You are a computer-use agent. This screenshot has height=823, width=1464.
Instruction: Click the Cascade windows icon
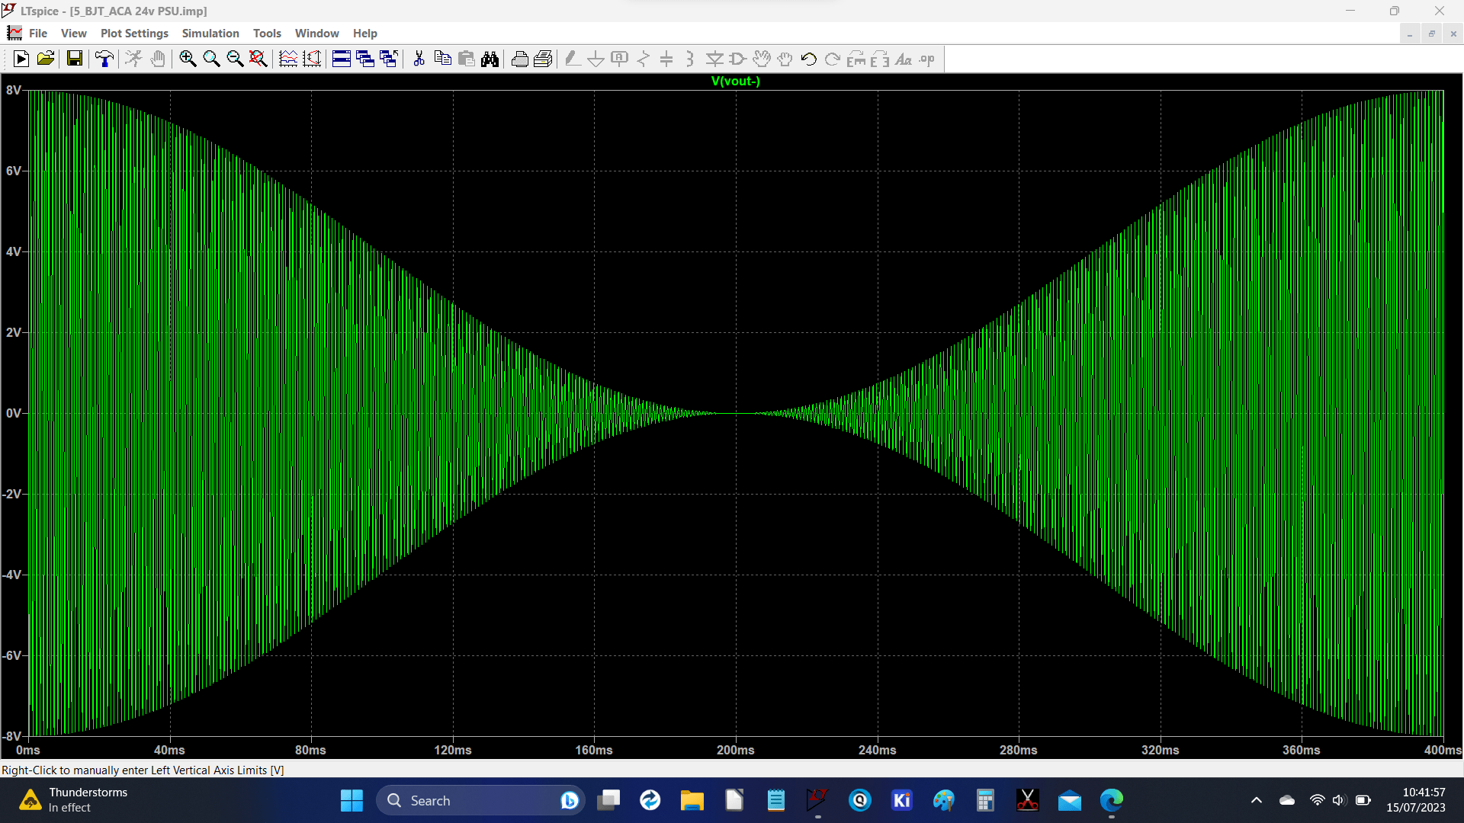(365, 59)
